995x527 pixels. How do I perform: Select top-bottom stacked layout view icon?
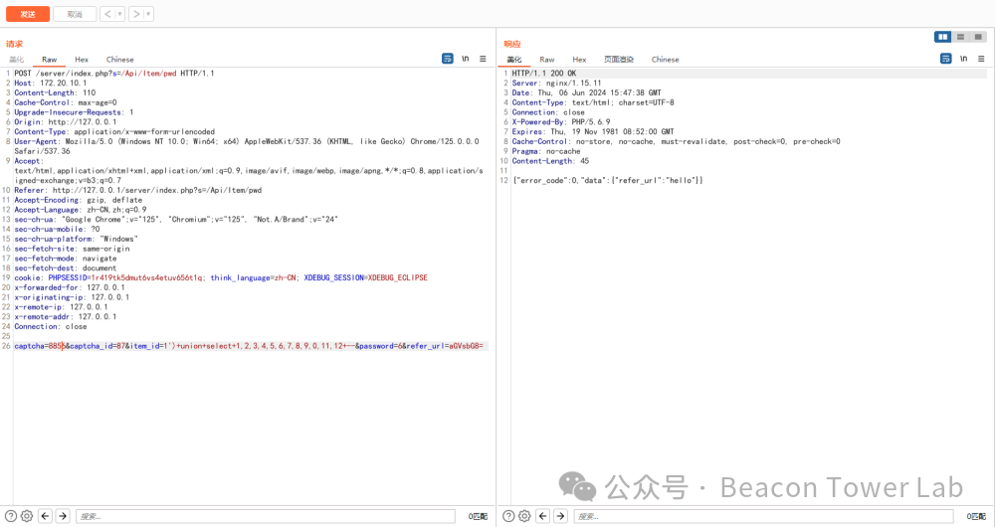tap(961, 37)
